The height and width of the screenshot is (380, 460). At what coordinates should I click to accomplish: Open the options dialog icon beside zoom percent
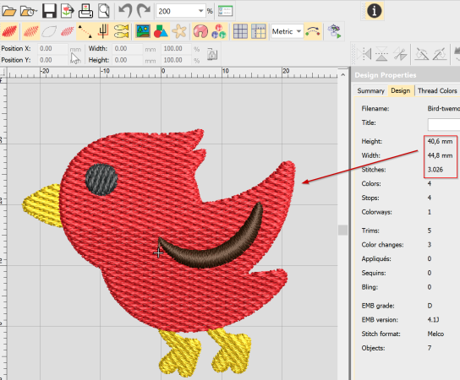[x=225, y=11]
